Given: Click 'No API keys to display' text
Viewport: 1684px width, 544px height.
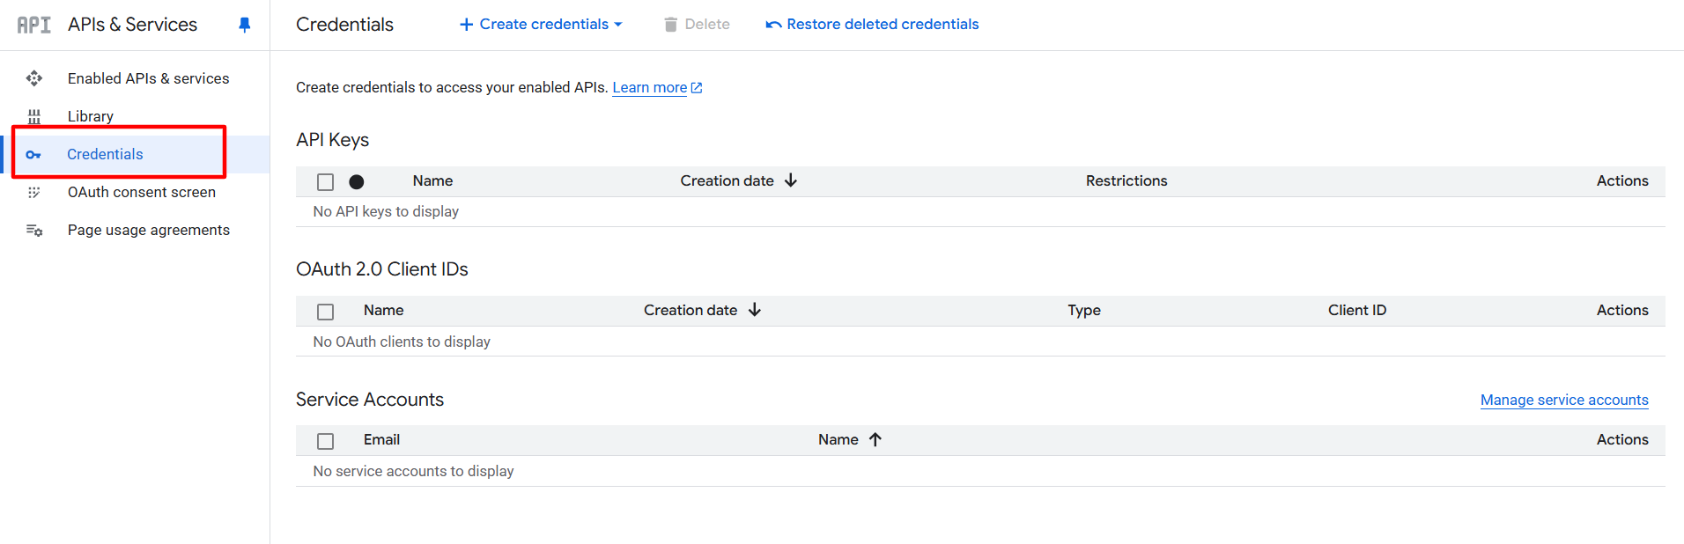Looking at the screenshot, I should point(386,211).
